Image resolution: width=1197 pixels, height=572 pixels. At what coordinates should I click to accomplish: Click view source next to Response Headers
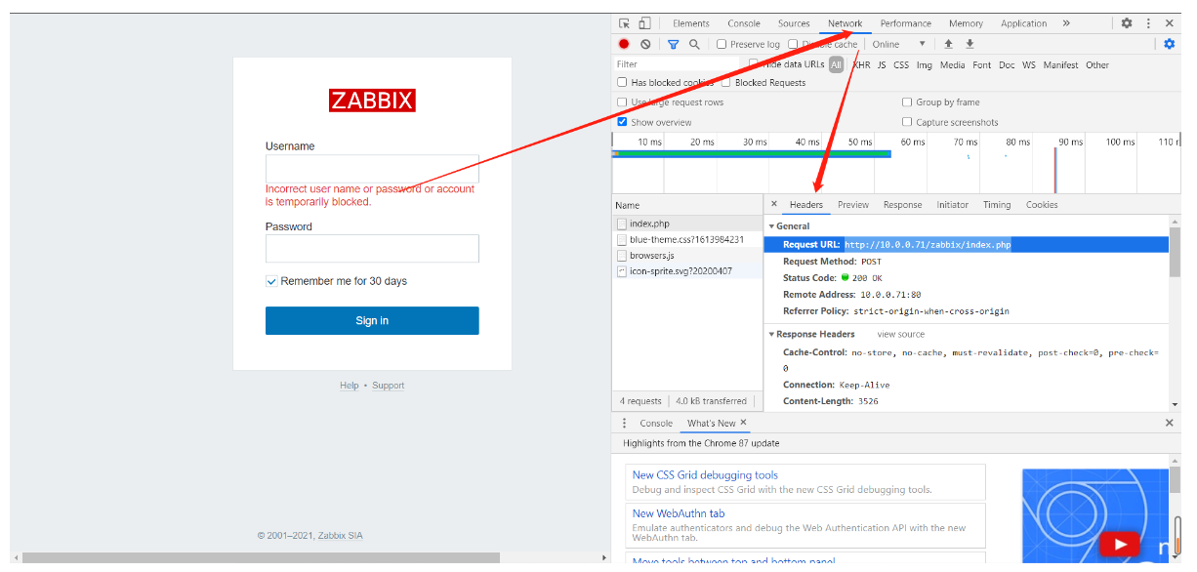click(x=900, y=334)
